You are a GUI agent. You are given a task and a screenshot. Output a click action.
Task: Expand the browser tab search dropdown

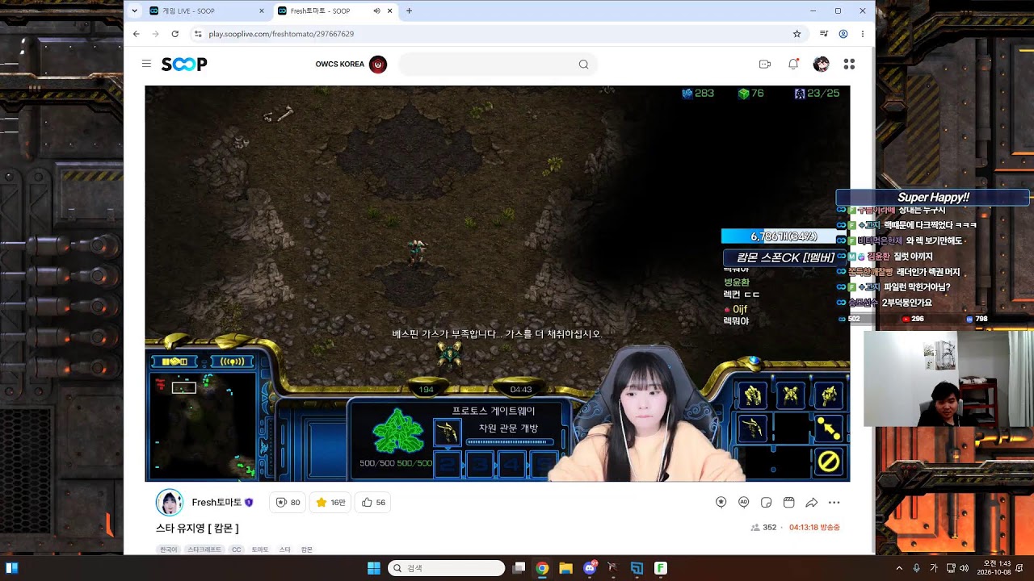tap(134, 10)
